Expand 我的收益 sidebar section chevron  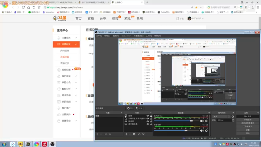click(x=76, y=76)
